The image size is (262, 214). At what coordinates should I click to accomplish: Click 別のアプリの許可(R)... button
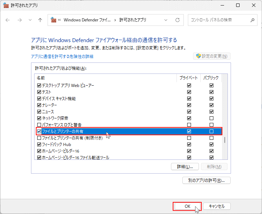206,181
